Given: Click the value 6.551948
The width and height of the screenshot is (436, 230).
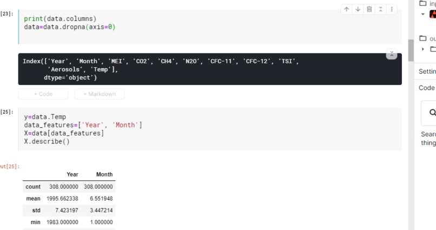Looking at the screenshot, I should (101, 199).
